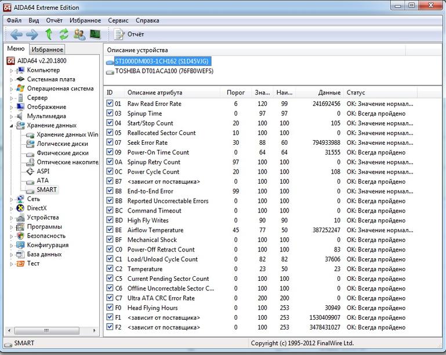Switch to the Избранное tab

click(x=47, y=49)
